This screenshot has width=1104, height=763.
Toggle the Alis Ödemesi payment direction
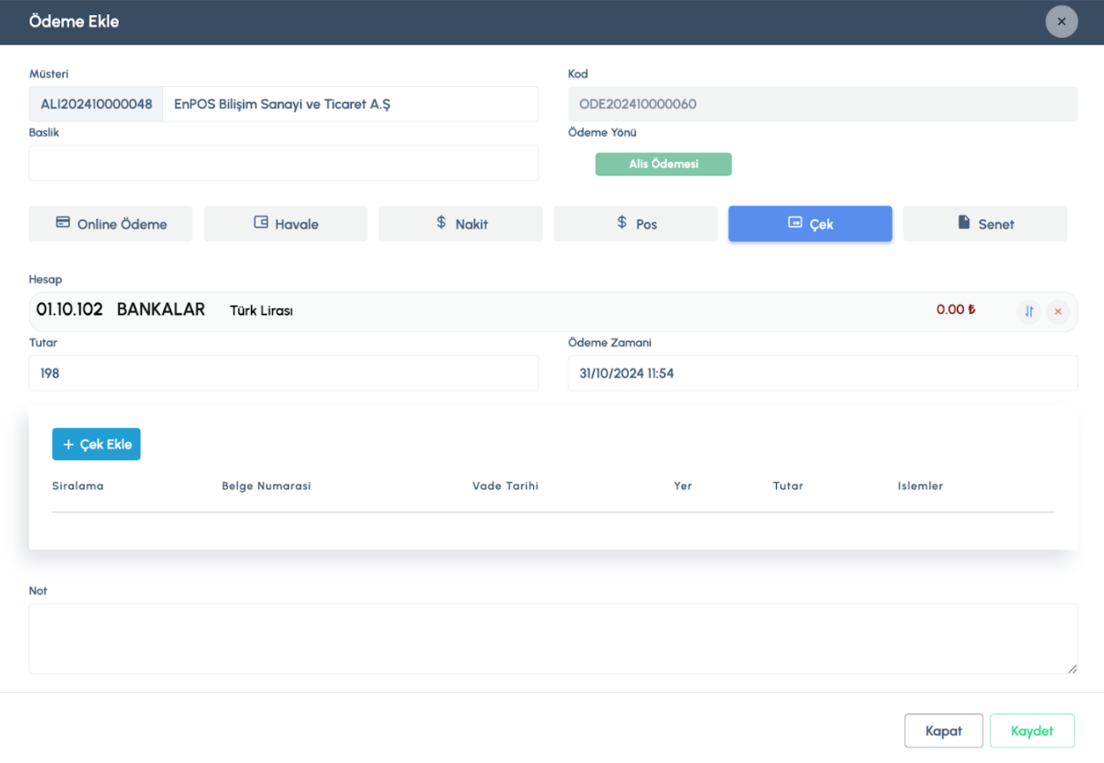662,164
